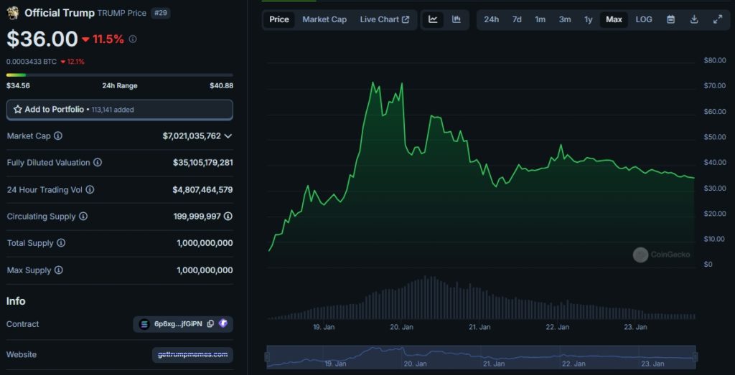This screenshot has height=375, width=735.
Task: Click the purple wallet icon beside contract
Action: coord(223,323)
